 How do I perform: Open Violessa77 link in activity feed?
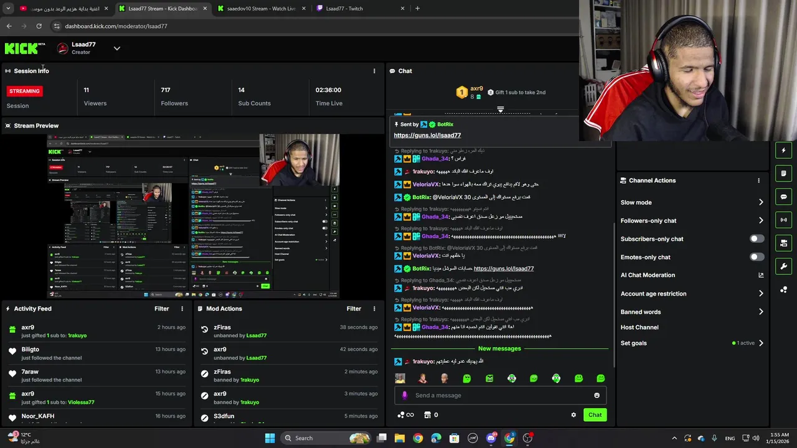coord(81,402)
